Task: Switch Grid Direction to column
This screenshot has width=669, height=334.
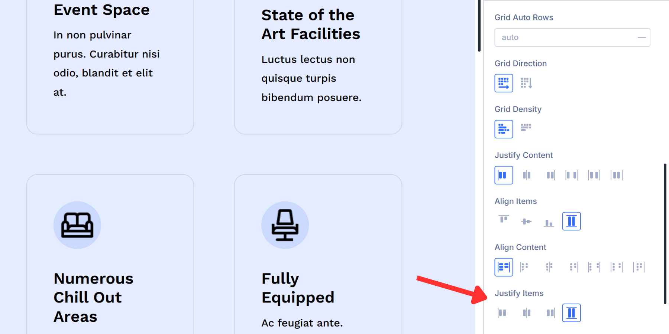Action: (x=527, y=83)
